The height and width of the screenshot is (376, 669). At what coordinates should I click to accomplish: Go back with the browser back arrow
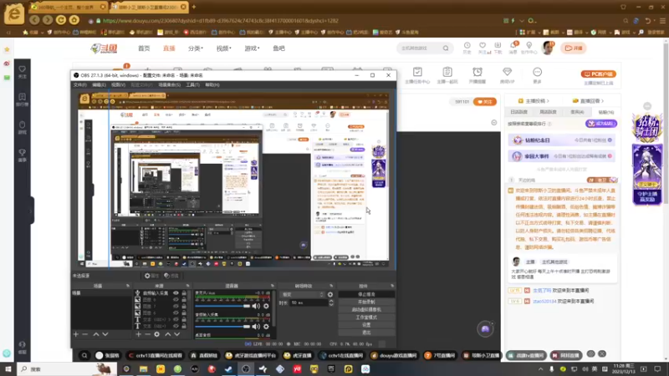click(34, 19)
